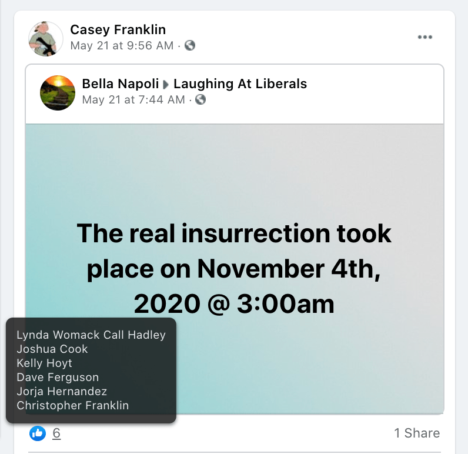This screenshot has width=468, height=454.
Task: Click the 1 Share count
Action: click(x=416, y=433)
